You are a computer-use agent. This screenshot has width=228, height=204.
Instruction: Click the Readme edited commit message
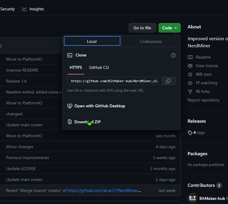pos(34,92)
